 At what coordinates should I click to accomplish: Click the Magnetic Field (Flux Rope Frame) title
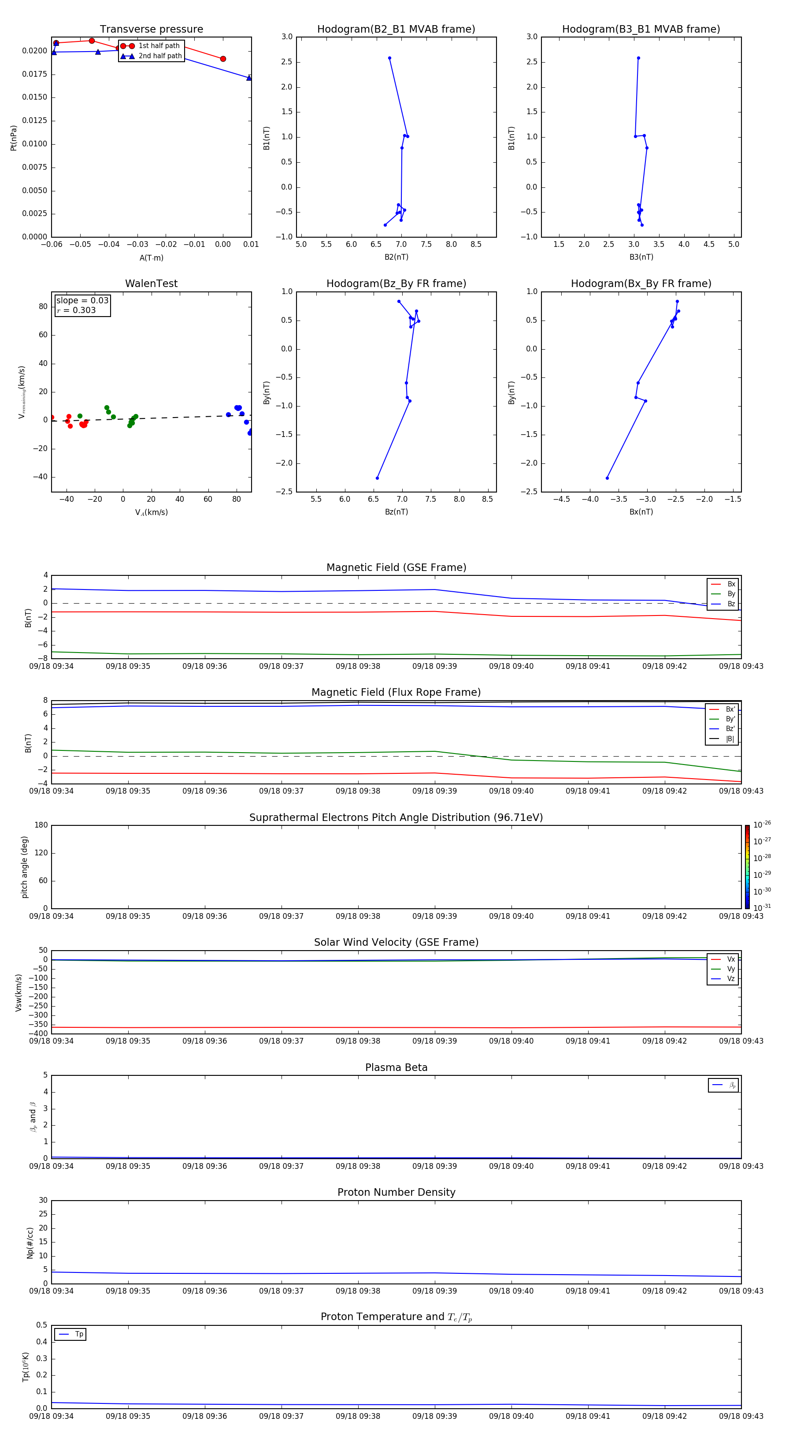(396, 693)
